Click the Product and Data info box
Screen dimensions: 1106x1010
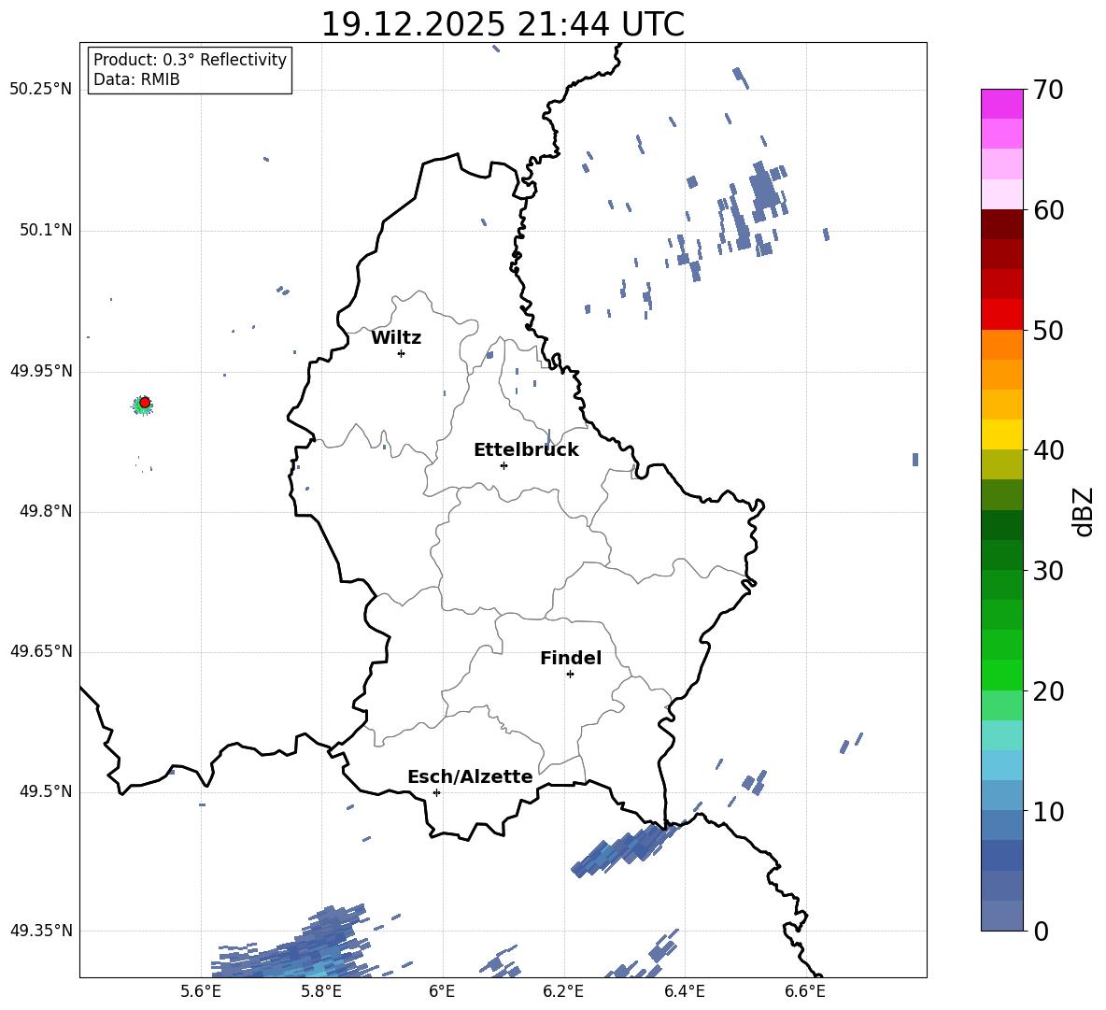click(x=190, y=70)
